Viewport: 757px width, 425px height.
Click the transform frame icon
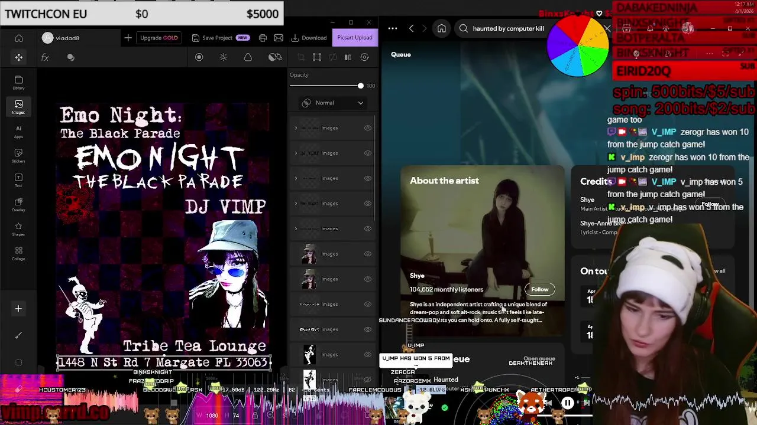(x=317, y=57)
